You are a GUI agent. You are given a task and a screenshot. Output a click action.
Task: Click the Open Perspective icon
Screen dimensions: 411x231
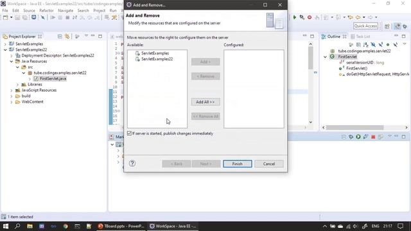pyautogui.click(x=387, y=26)
